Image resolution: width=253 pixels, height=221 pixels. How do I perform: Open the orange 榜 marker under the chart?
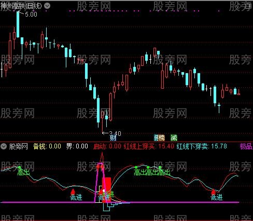162,138
